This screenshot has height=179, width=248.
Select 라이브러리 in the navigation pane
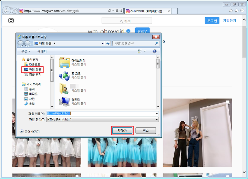31,84
